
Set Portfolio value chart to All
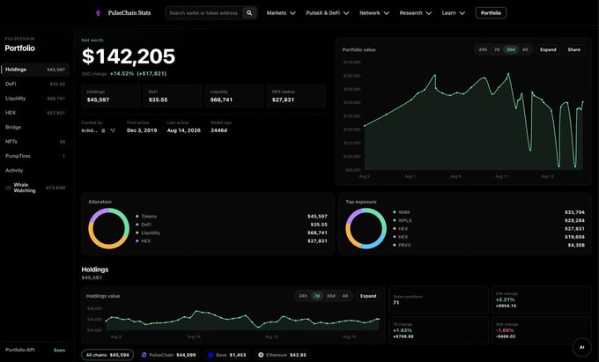coord(525,49)
